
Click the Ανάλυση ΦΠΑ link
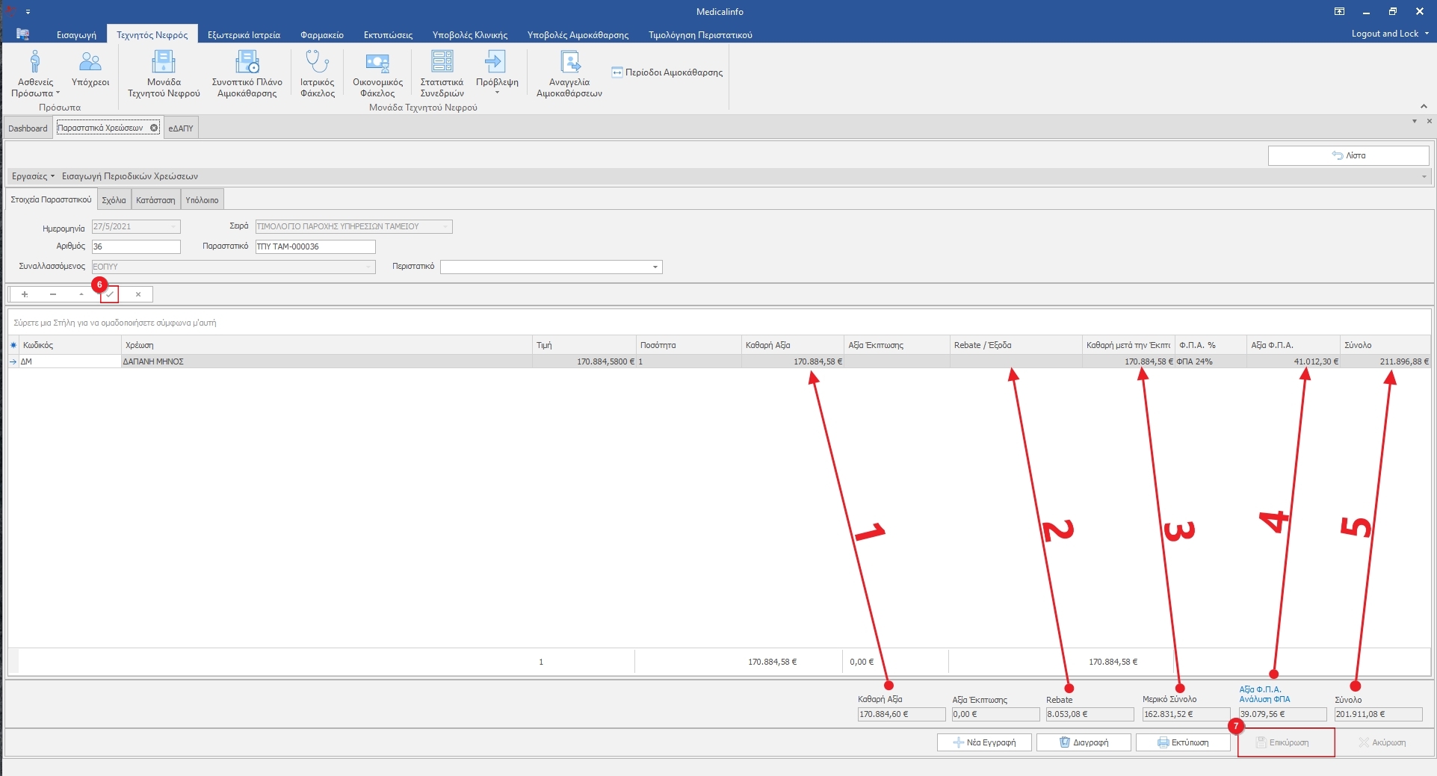click(x=1264, y=699)
